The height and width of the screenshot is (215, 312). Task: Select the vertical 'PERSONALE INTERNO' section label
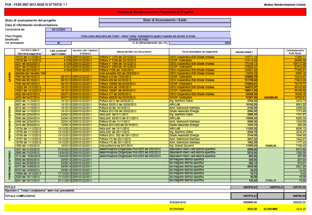9,165
